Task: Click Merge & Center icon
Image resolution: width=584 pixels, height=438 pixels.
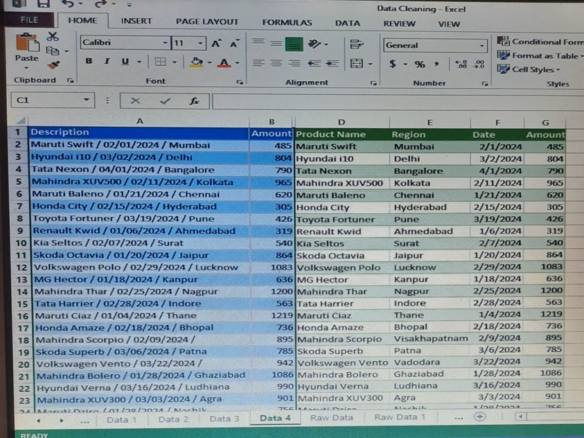Action: [356, 64]
